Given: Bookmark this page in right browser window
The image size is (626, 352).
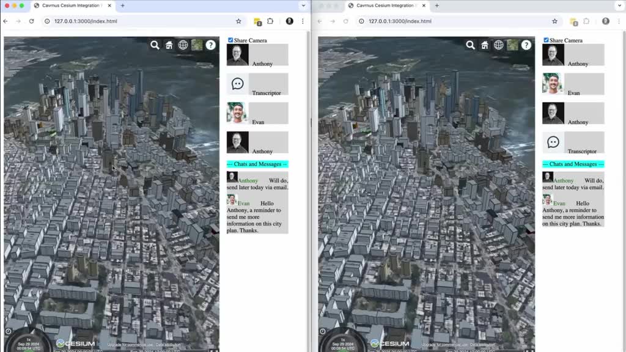Looking at the screenshot, I should [554, 21].
